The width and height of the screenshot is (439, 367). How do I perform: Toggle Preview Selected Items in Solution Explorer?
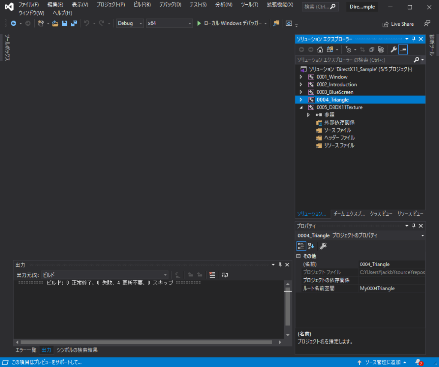pos(403,49)
